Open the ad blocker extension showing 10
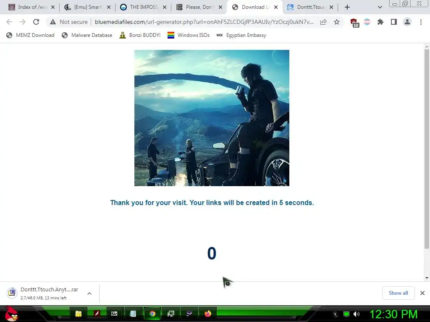This screenshot has width=430, height=322. [x=354, y=23]
